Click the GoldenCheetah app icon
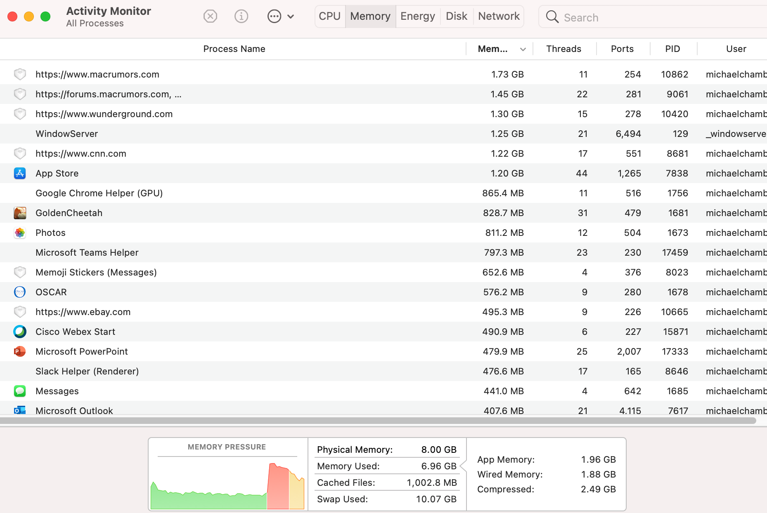 20,213
